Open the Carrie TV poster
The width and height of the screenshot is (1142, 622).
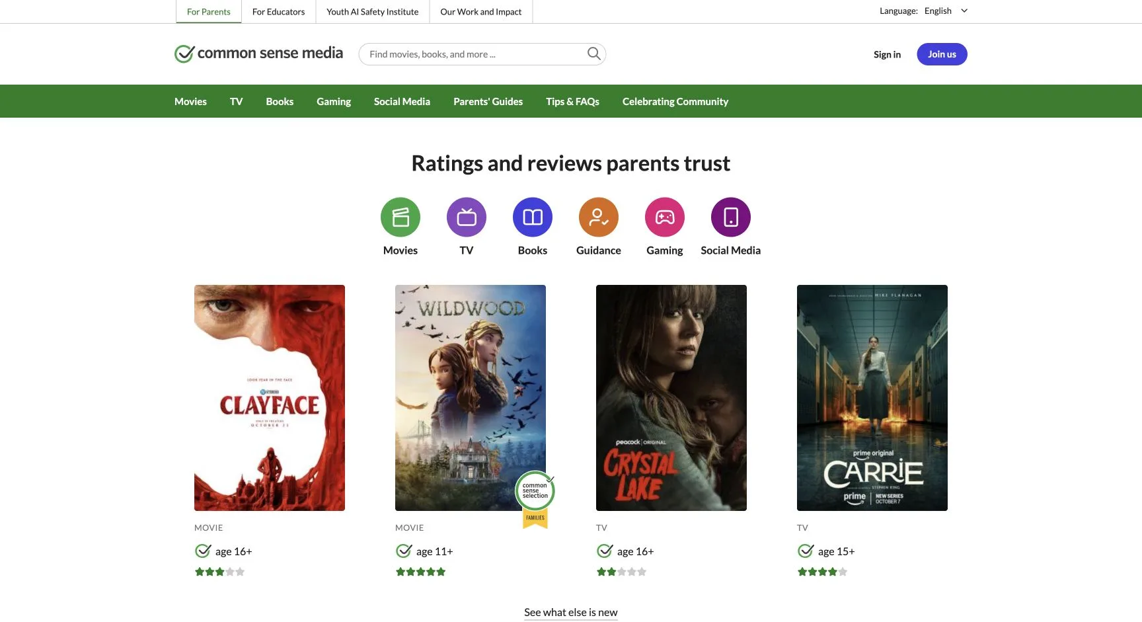click(872, 398)
